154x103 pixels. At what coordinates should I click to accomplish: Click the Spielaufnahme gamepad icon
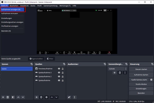pyautogui.click(x=36, y=80)
